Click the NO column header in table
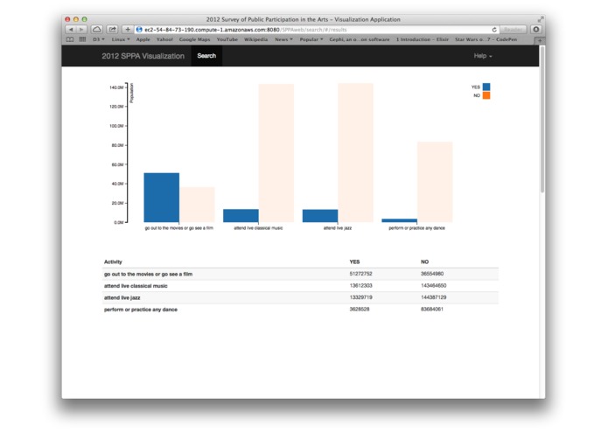The image size is (608, 432). pos(424,262)
